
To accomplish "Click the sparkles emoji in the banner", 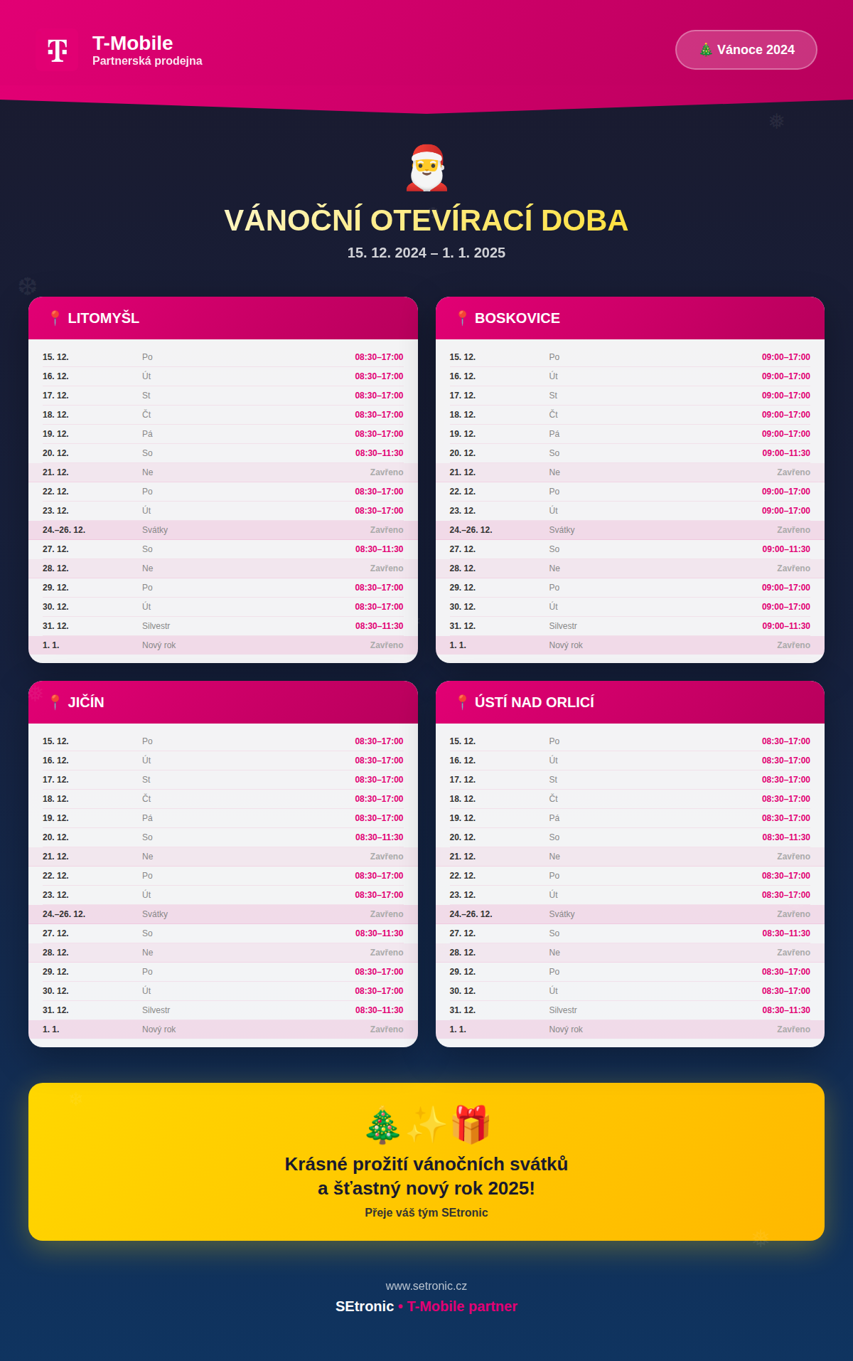I will point(426,1124).
